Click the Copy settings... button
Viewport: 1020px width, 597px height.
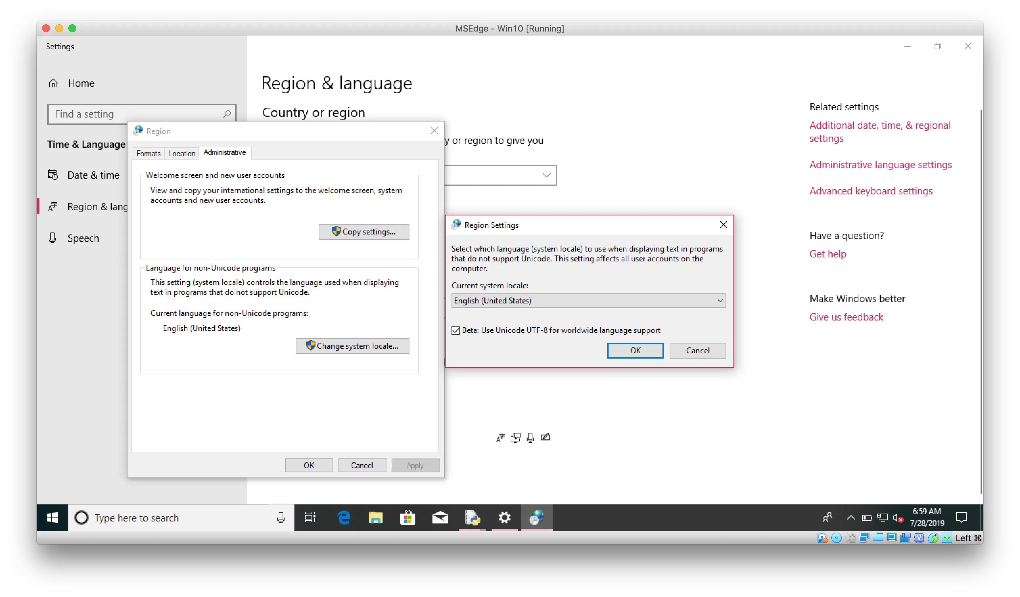pos(363,232)
